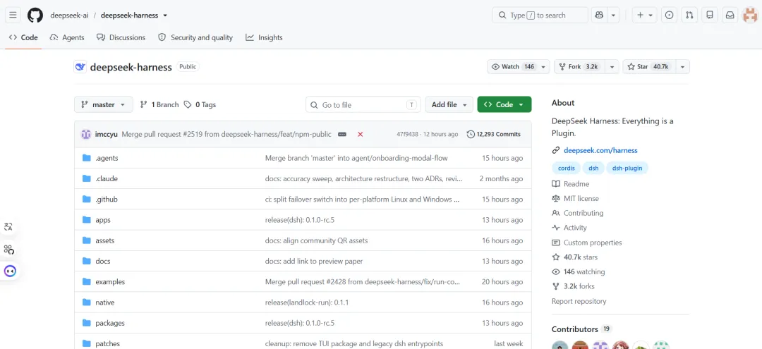Screen dimensions: 762x349
Task: Switch to Agents tab
Action: (x=66, y=37)
